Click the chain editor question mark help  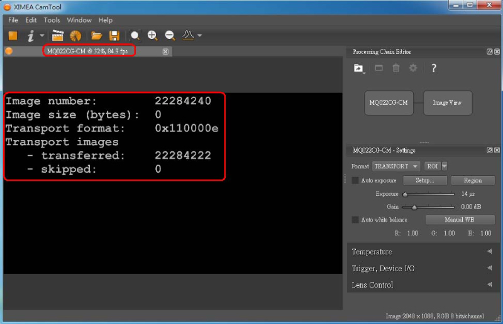(x=433, y=68)
